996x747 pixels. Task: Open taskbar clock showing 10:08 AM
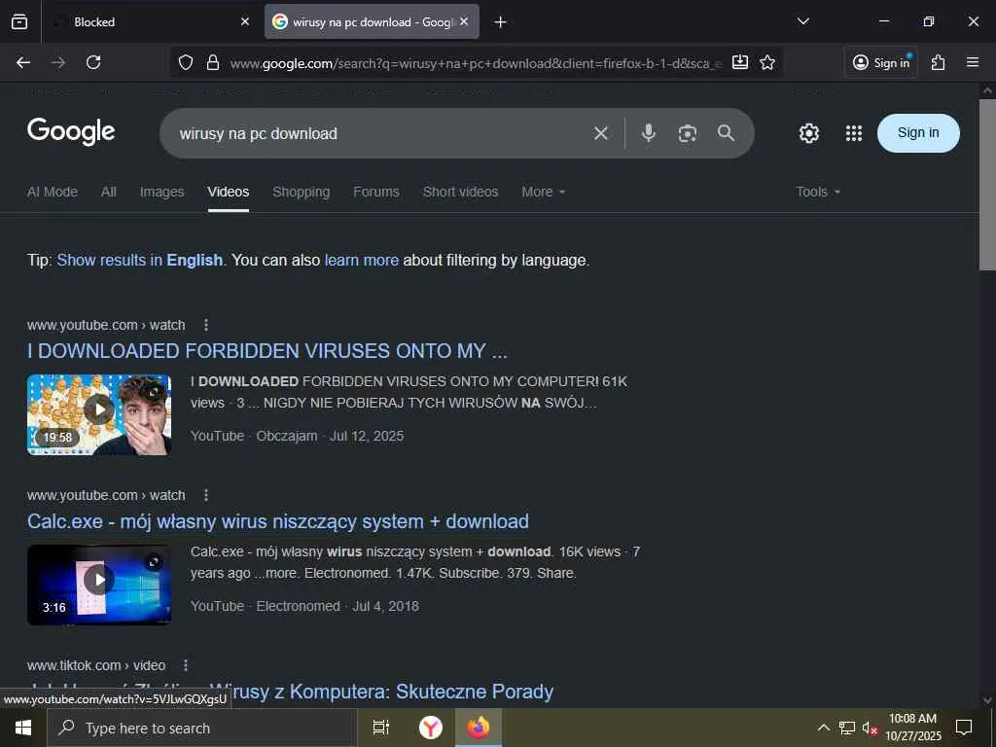(913, 728)
